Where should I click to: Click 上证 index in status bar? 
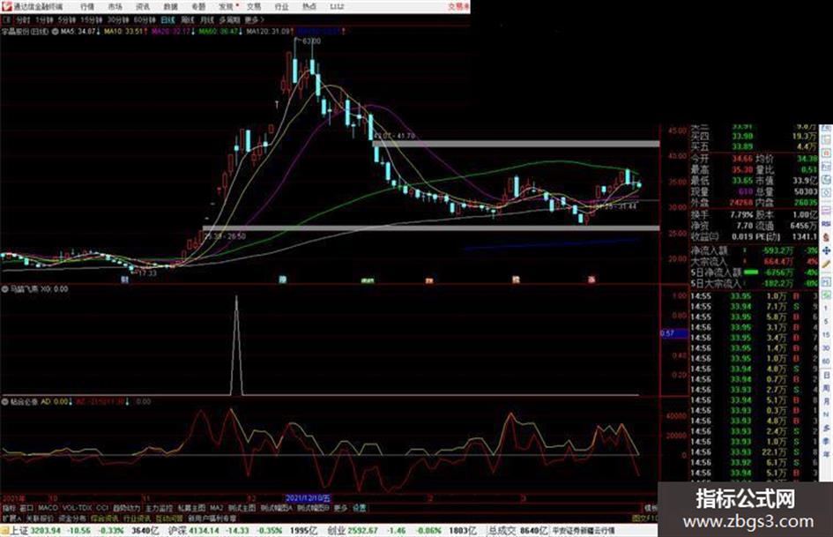pyautogui.click(x=19, y=531)
